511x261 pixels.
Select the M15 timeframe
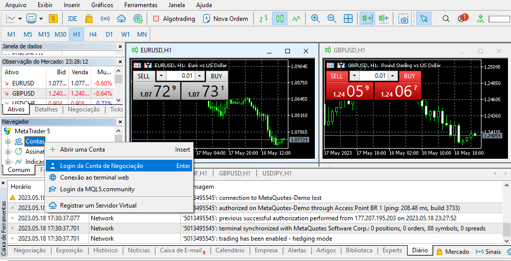[44, 34]
